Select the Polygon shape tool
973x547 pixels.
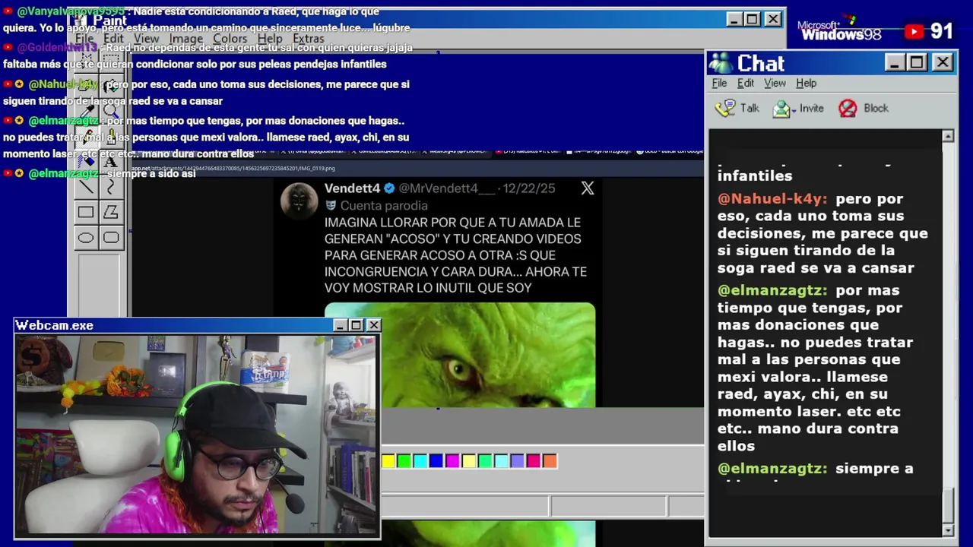(x=111, y=213)
